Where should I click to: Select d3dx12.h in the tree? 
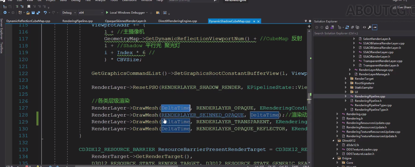pyautogui.click(x=352, y=145)
